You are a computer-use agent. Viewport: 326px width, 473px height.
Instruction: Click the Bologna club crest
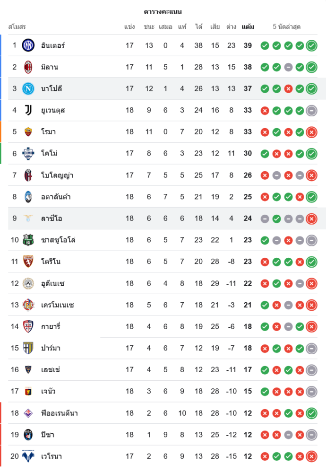click(28, 175)
